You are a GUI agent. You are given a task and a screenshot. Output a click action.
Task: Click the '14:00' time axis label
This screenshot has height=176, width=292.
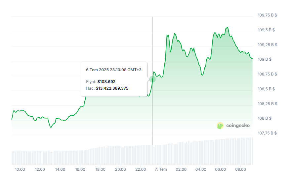click(60, 169)
